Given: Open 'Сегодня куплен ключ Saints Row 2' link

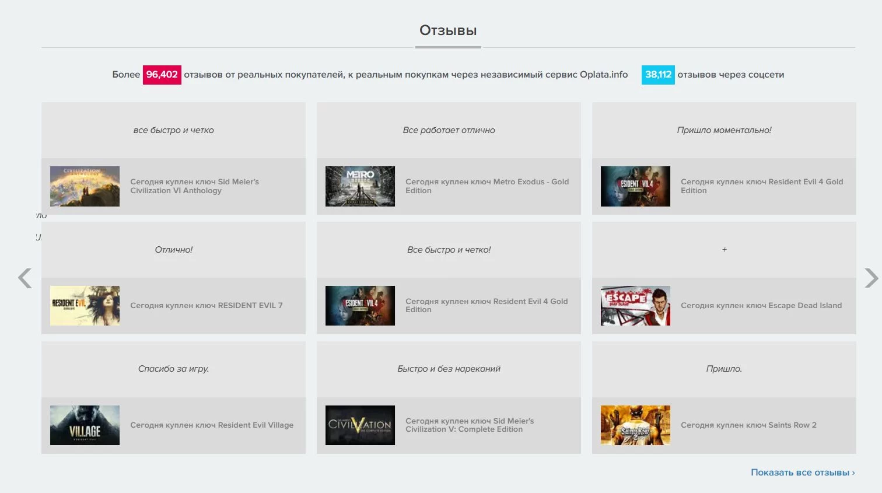Looking at the screenshot, I should click(748, 425).
